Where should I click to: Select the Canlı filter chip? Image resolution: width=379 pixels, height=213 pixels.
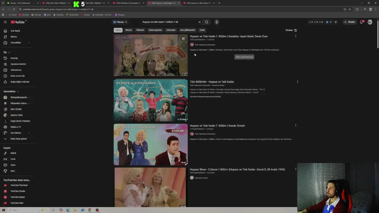tap(202, 30)
